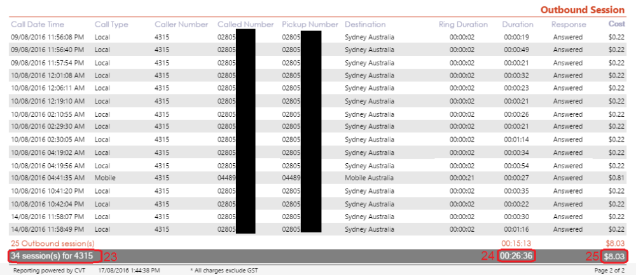
Task: Select the Pickup Number column header
Action: [x=310, y=24]
